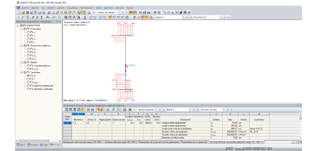Viewport: 317px width, 151px height.
Task: Pin the Navegador de proyectos panel
Action: click(57, 22)
